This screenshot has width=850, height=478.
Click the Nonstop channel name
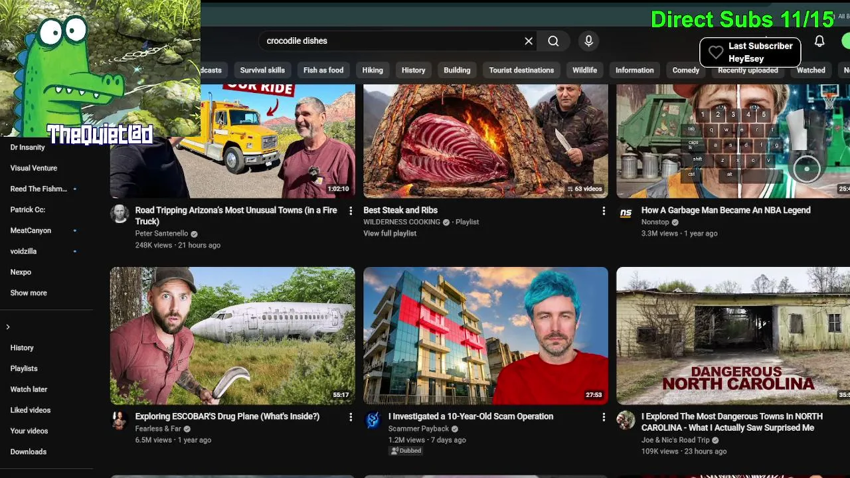655,222
